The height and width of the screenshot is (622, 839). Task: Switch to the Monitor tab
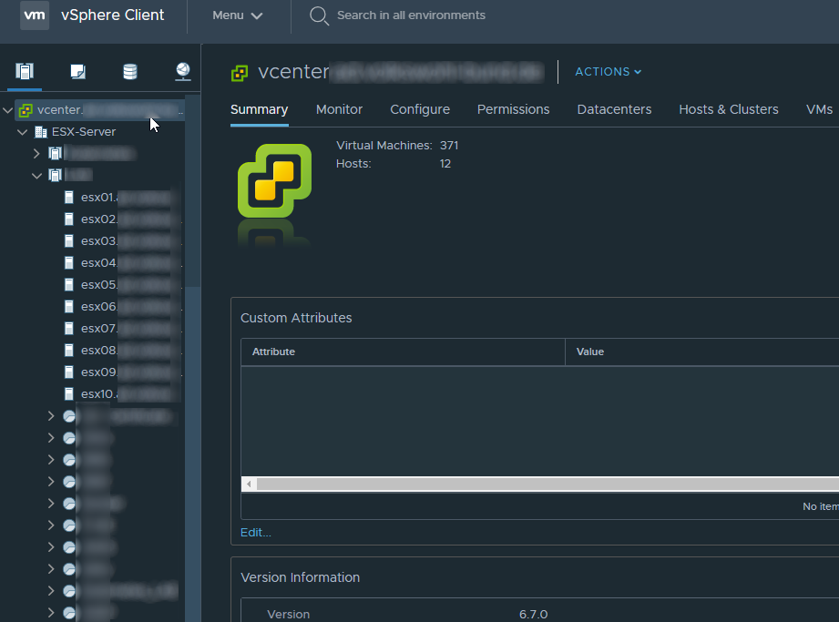(x=339, y=109)
